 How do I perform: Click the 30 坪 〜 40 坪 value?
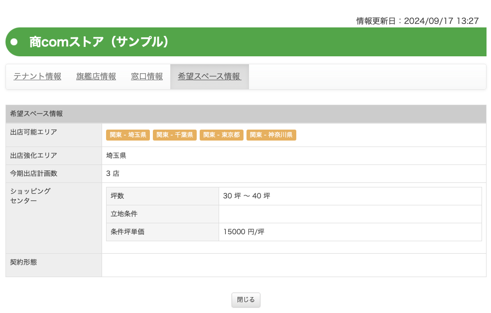[x=246, y=196]
